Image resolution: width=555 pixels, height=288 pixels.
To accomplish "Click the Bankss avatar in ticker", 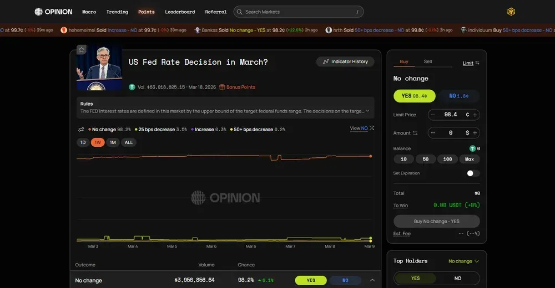I will (198, 30).
